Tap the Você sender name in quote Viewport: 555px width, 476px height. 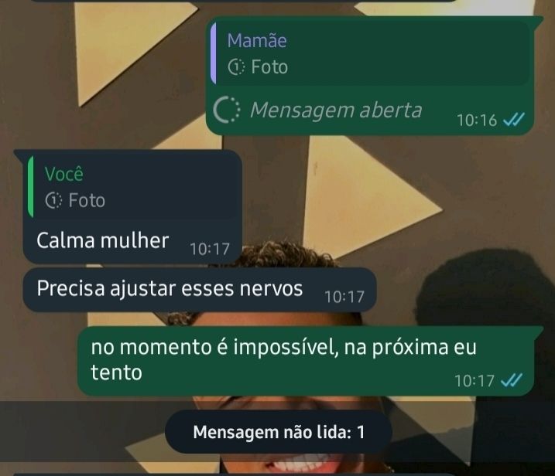[x=64, y=174]
